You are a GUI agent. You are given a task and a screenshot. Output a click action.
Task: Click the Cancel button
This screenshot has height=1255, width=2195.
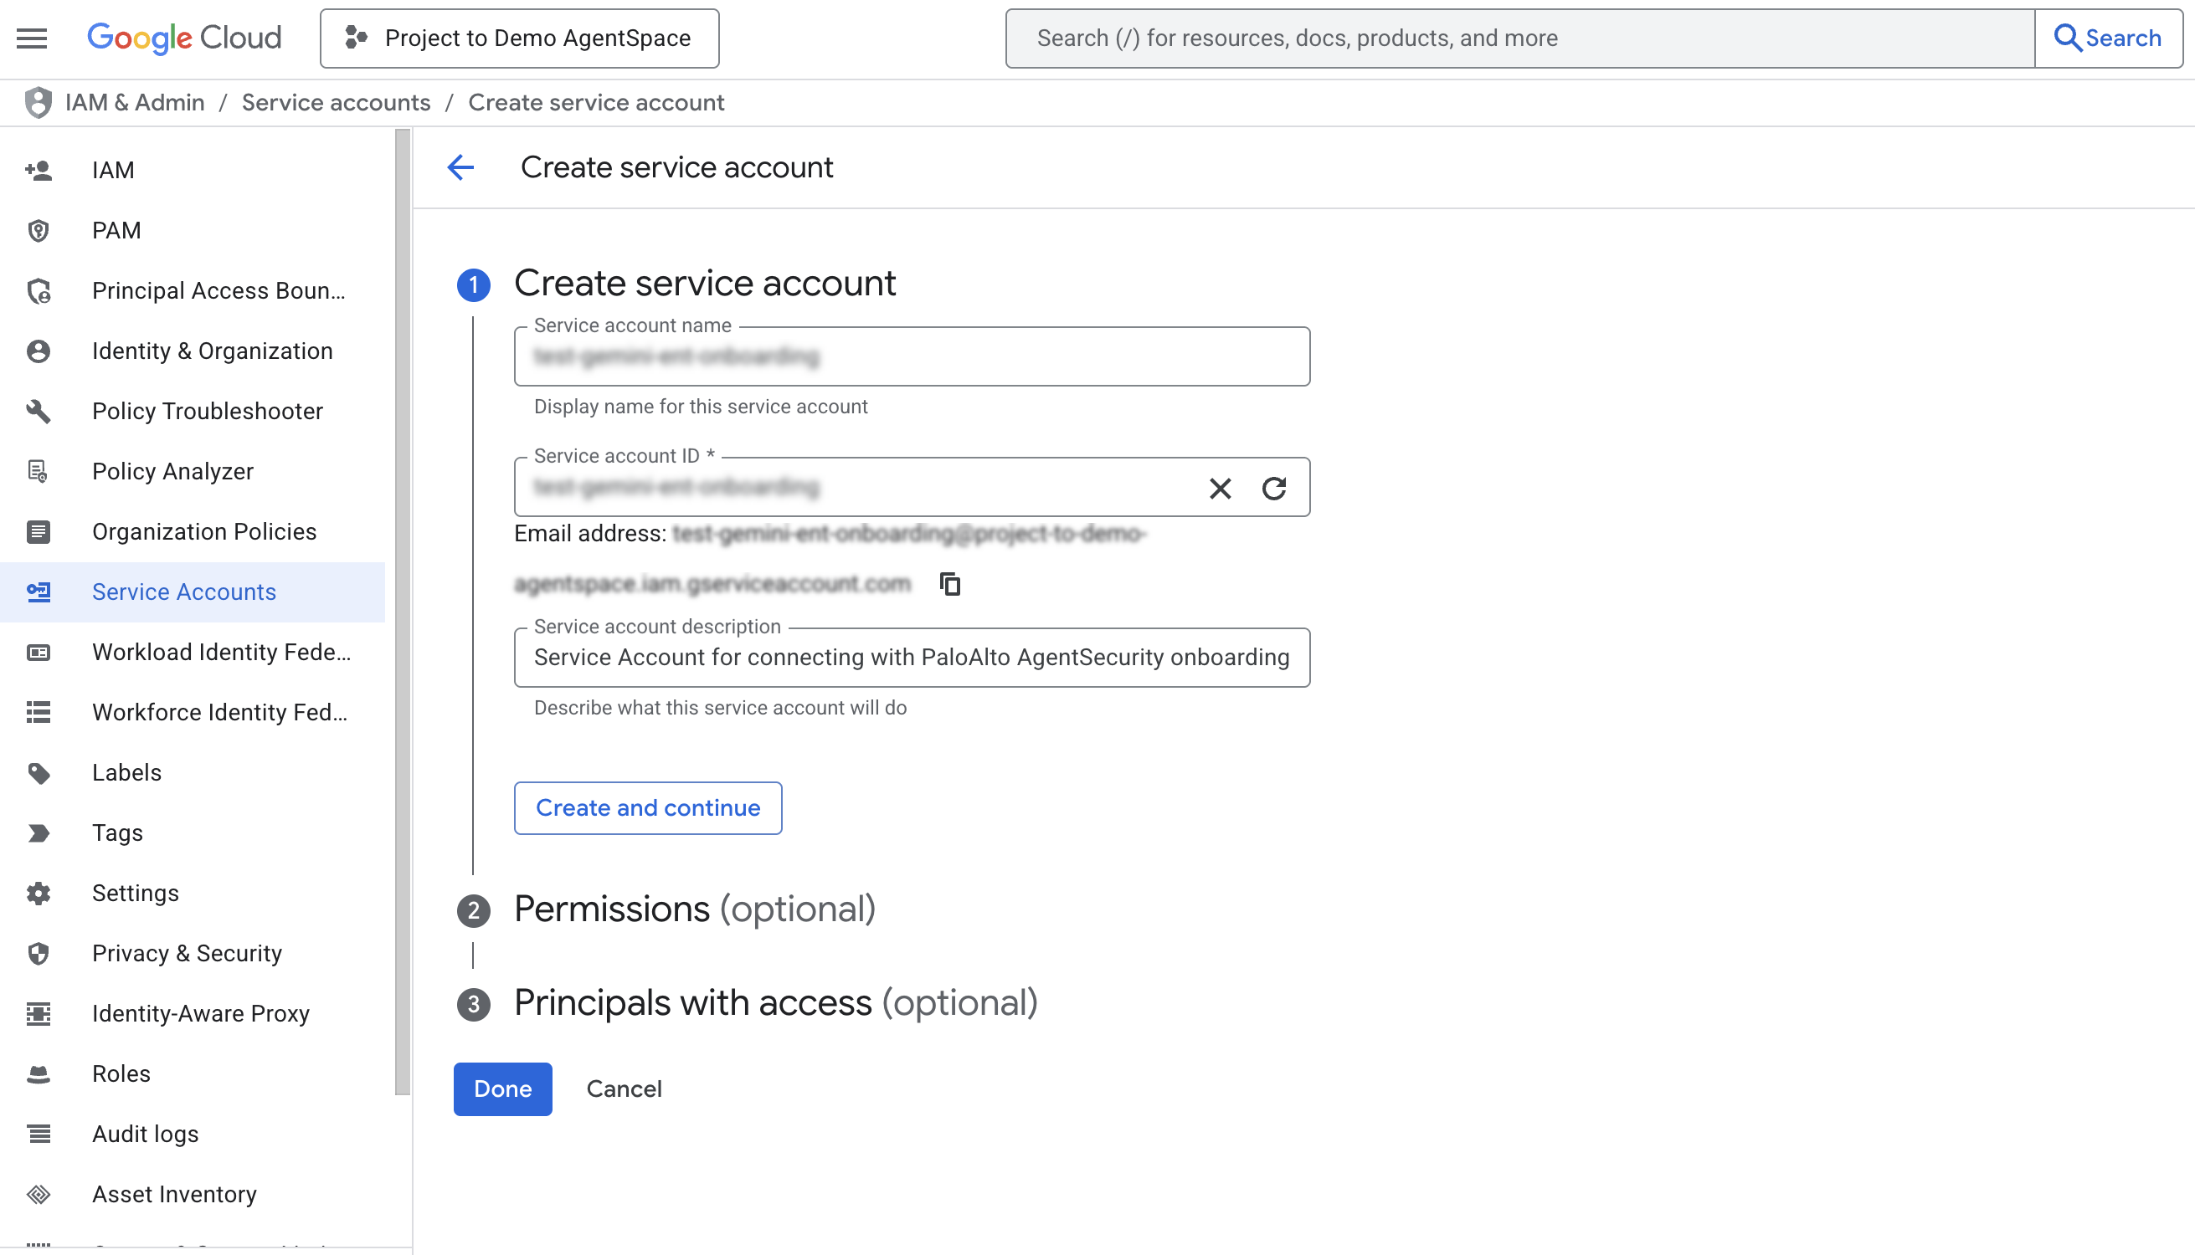click(x=624, y=1089)
